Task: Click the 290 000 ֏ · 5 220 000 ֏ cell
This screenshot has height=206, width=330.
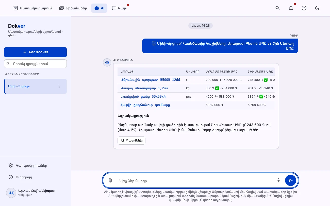Action: 224,80
